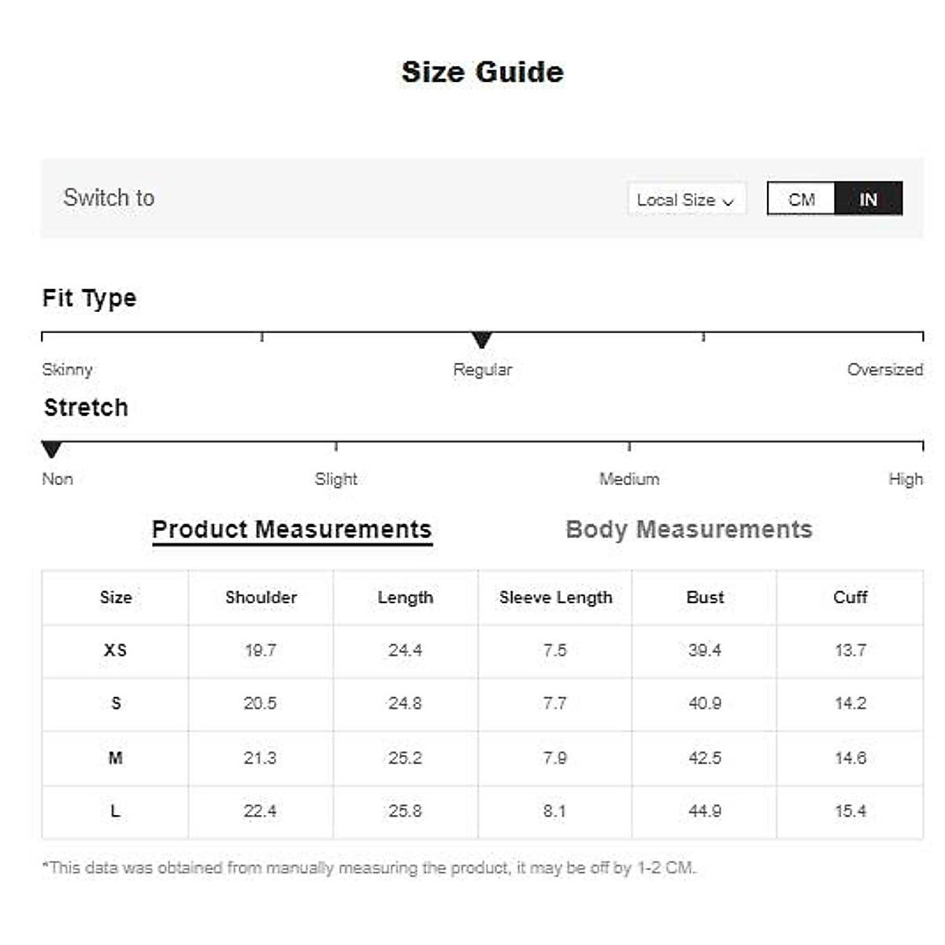
Task: Select the IN unit toggle
Action: click(x=868, y=199)
